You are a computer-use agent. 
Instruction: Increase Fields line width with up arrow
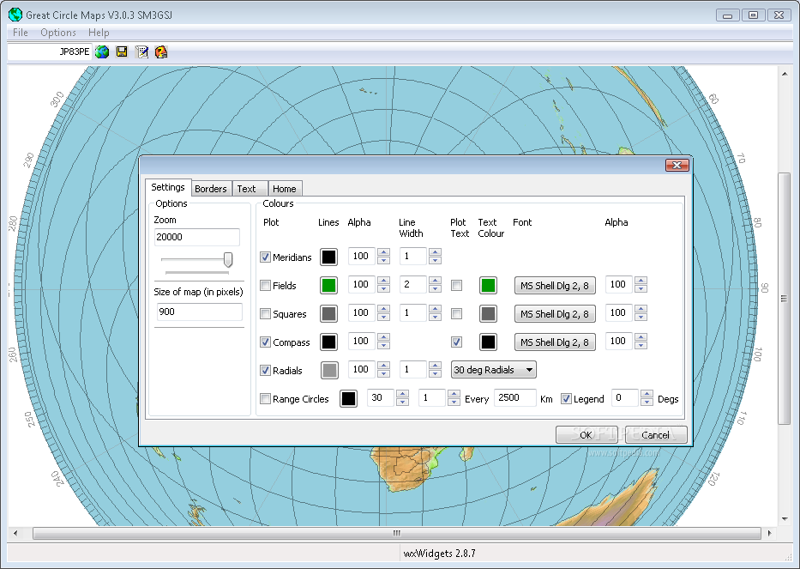(435, 281)
